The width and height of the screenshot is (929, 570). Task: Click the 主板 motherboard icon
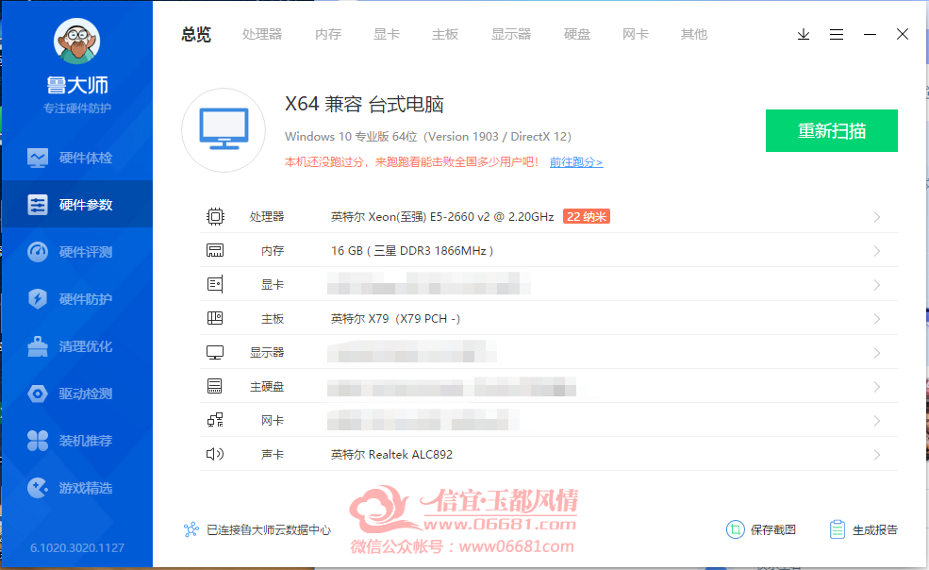[215, 319]
